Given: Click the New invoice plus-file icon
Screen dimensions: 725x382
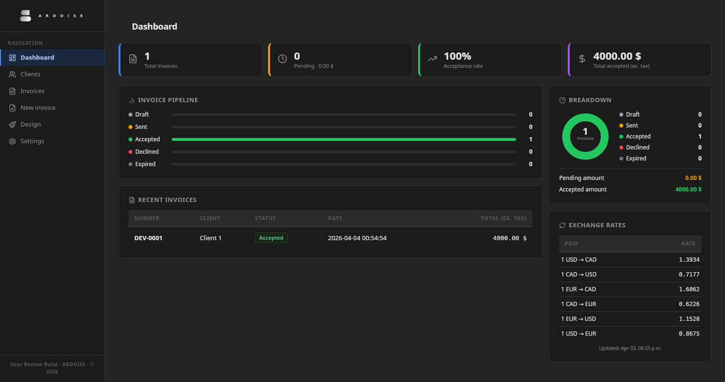Looking at the screenshot, I should [x=12, y=108].
